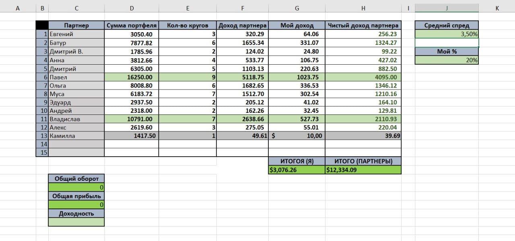Click partner income 49.61

point(242,136)
